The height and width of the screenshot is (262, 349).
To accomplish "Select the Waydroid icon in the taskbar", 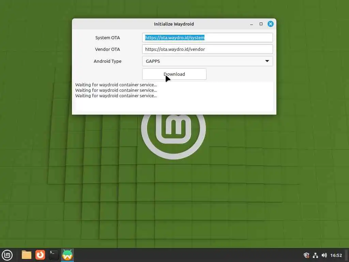I will (67, 255).
